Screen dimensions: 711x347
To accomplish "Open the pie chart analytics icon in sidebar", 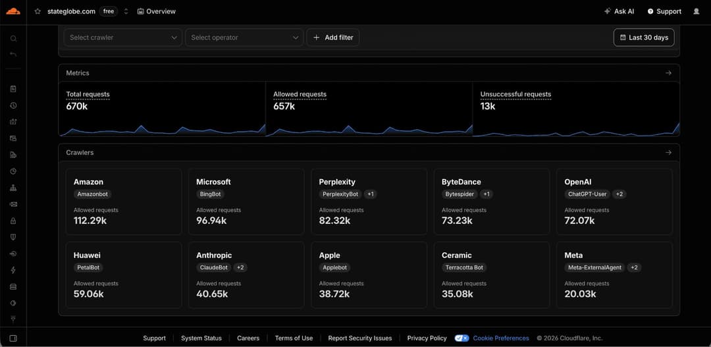I will tap(13, 171).
